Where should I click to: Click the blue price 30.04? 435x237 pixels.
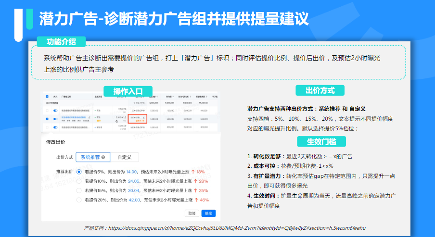click(133, 191)
